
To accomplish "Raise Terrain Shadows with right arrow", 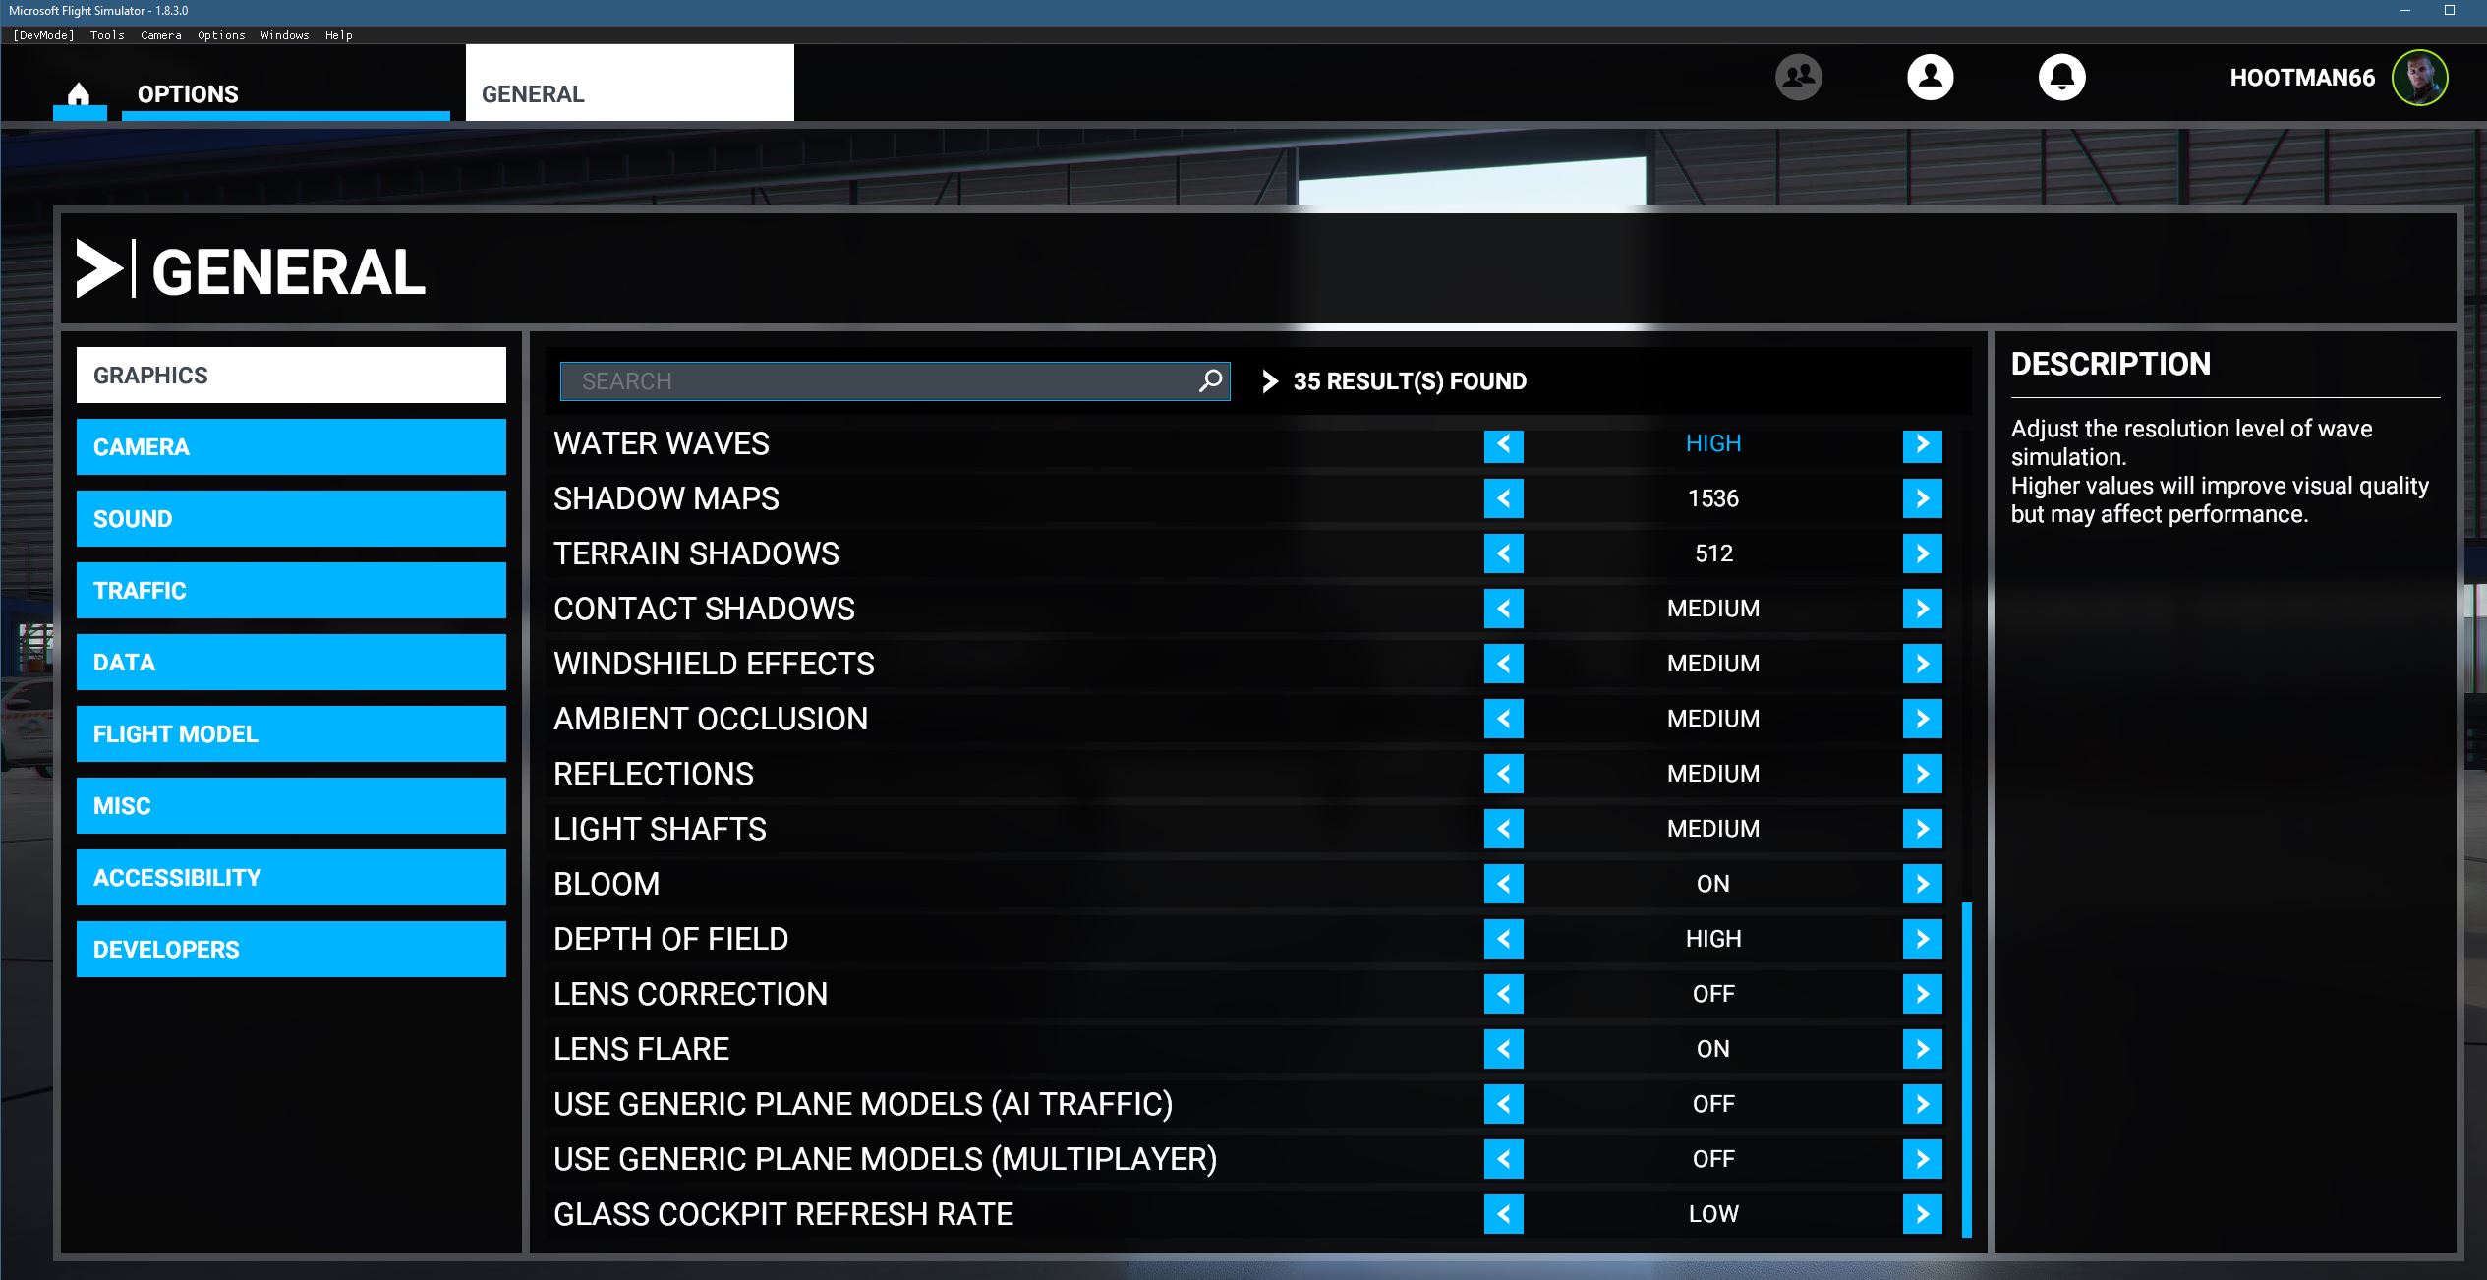I will (1922, 554).
